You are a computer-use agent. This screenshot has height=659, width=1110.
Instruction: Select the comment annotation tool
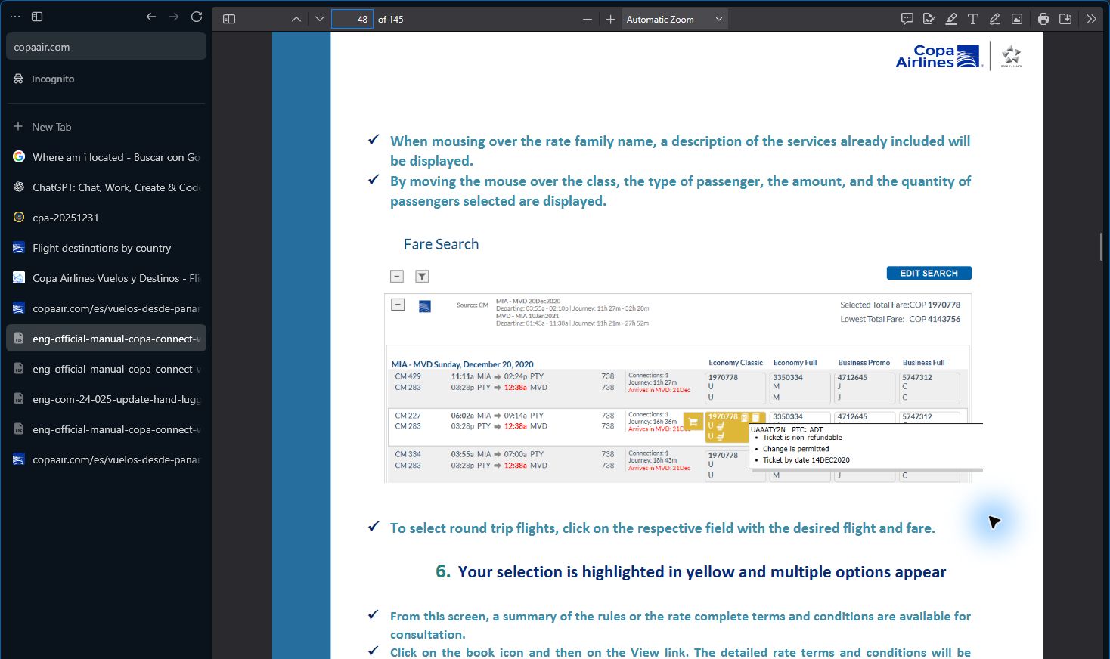coord(907,19)
